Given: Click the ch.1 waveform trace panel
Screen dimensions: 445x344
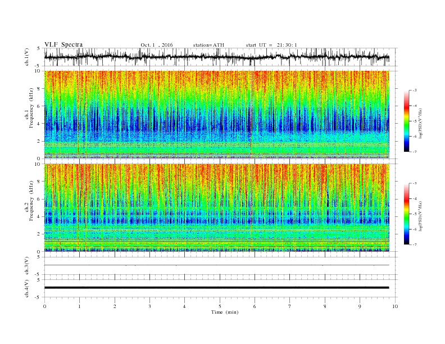Looking at the screenshot, I should 220,57.
